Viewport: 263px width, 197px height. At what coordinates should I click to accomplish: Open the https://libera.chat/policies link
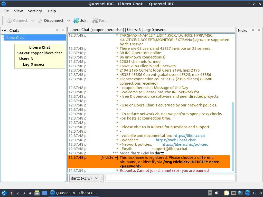tap(185, 144)
